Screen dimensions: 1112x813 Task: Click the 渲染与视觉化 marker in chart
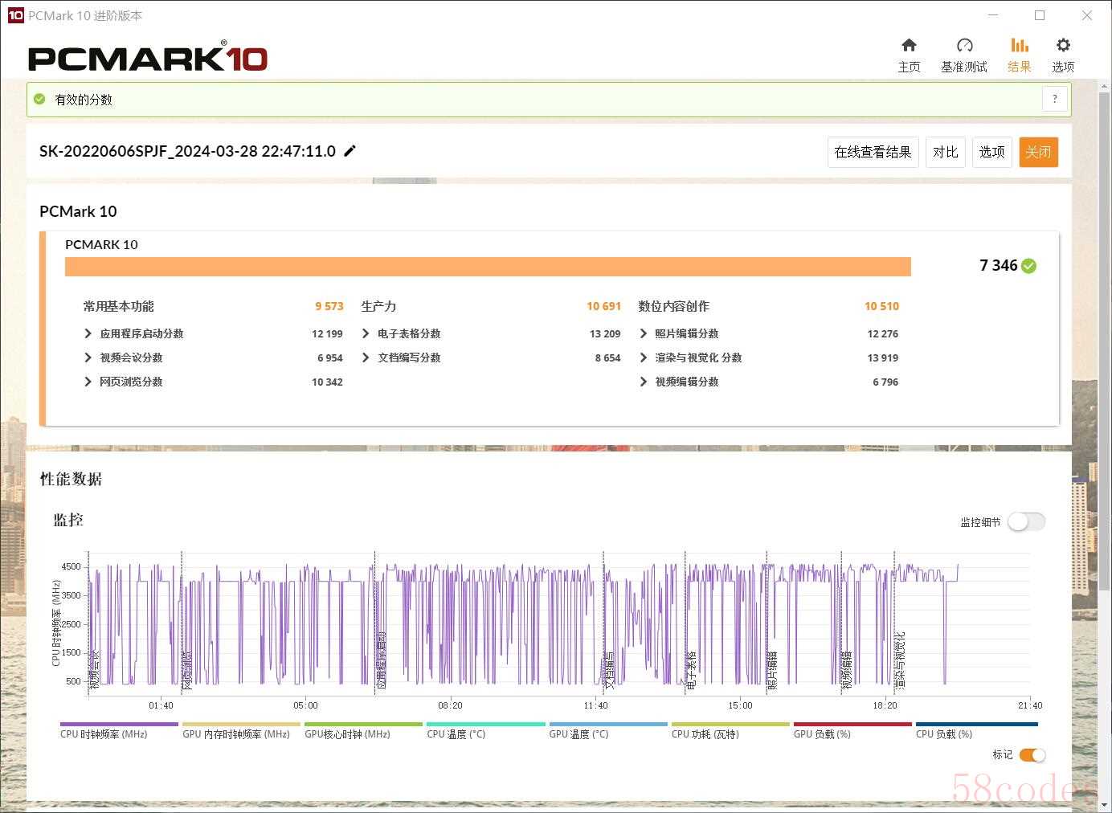point(901,660)
